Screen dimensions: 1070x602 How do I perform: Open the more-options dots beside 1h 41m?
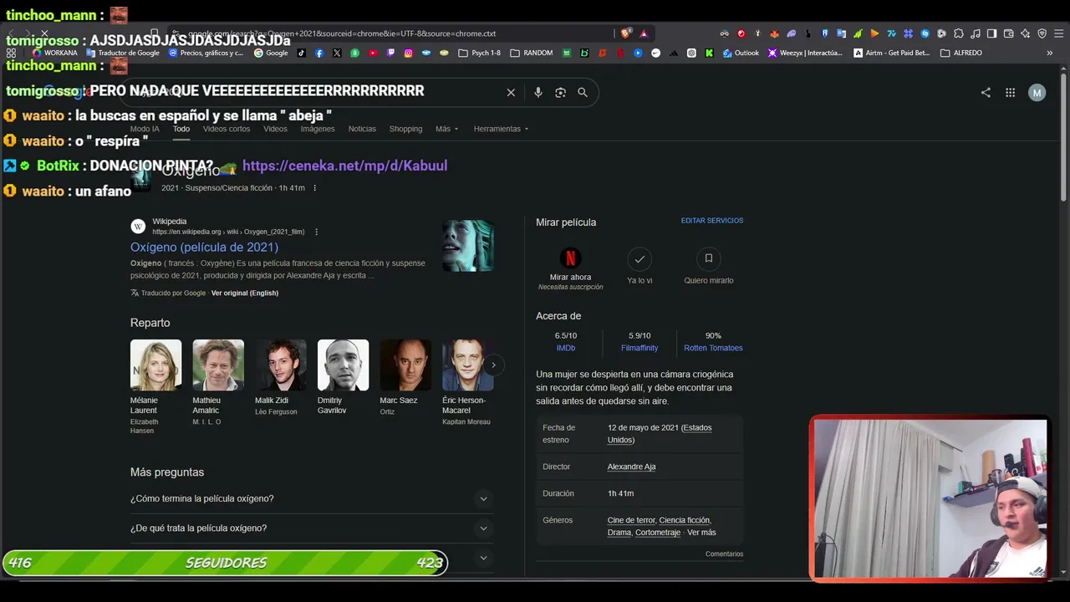coord(314,188)
